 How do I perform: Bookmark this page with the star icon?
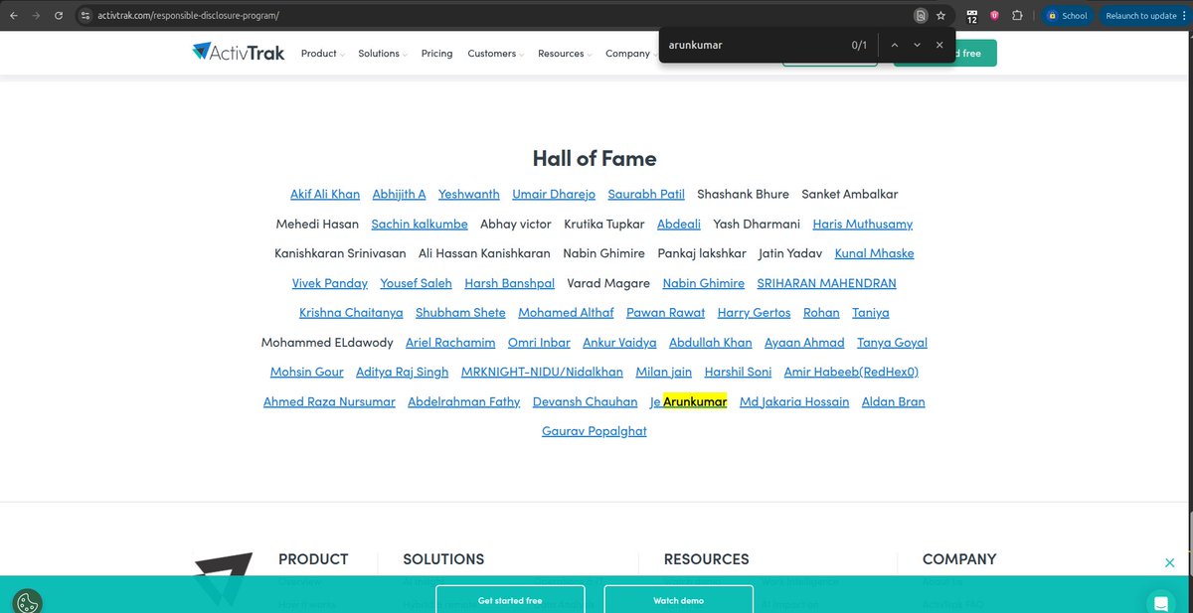[x=940, y=16]
